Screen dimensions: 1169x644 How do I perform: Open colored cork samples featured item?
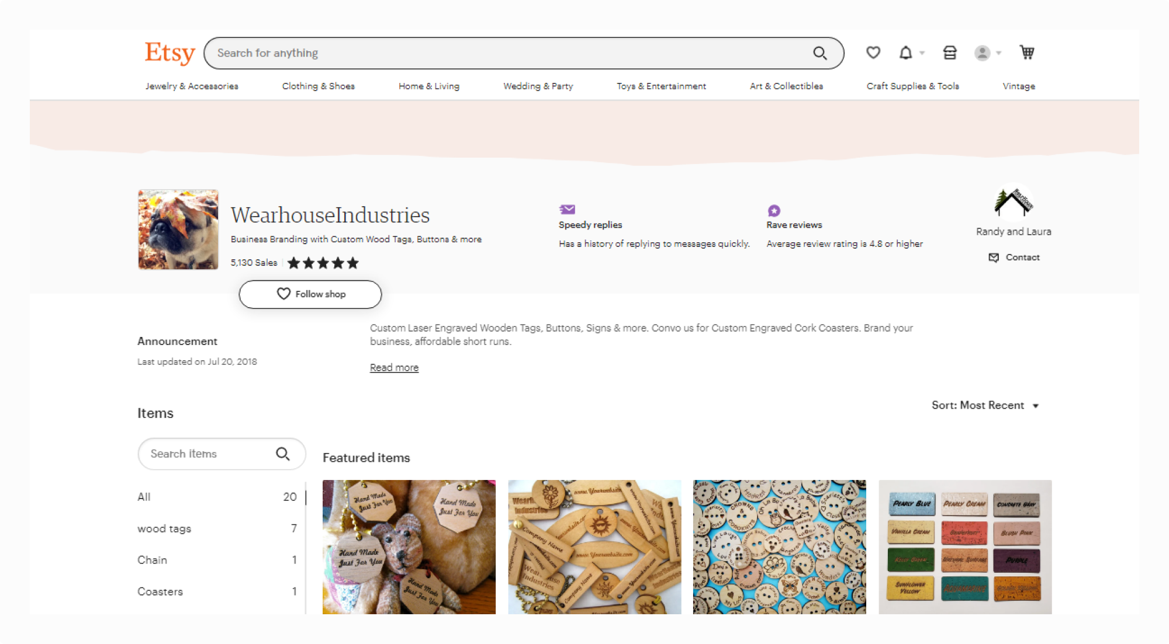pos(965,547)
